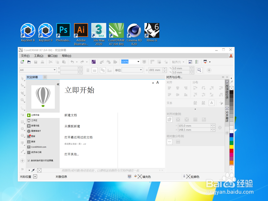This screenshot has width=268, height=201.
Task: Expand the undo history dropdown arrow
Action: (x=77, y=62)
